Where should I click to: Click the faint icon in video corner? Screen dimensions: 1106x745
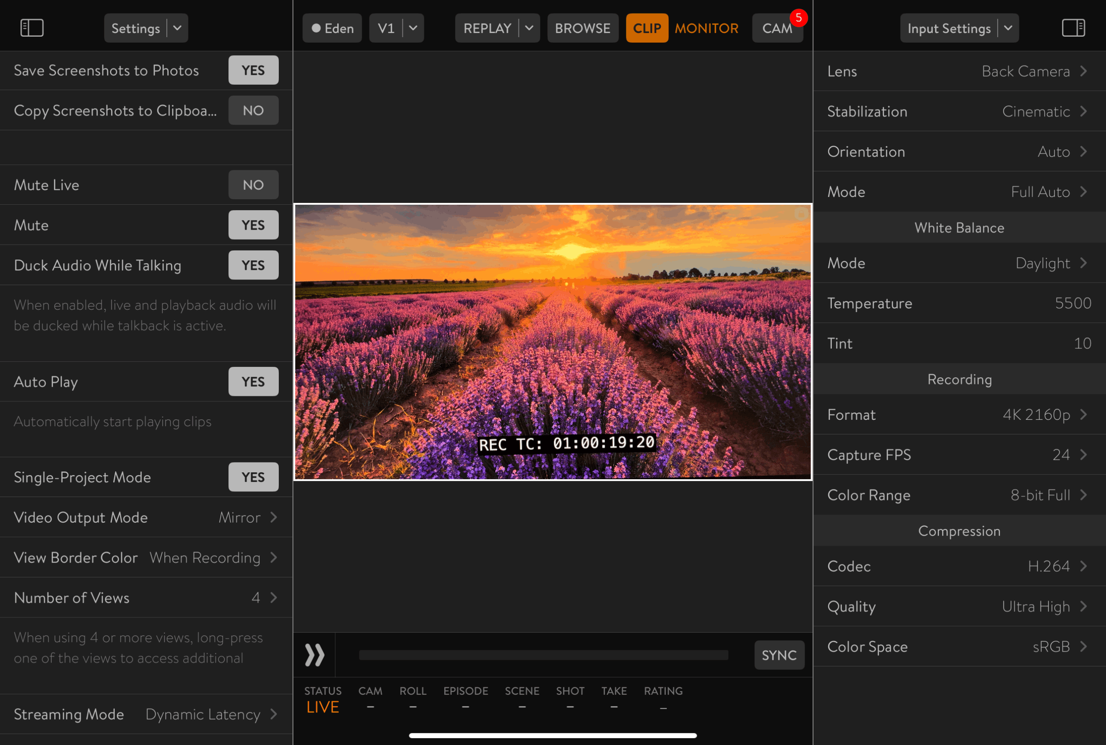click(x=801, y=214)
